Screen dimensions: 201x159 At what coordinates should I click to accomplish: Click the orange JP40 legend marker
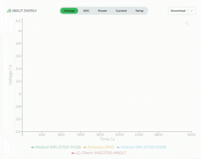[x=85, y=147]
